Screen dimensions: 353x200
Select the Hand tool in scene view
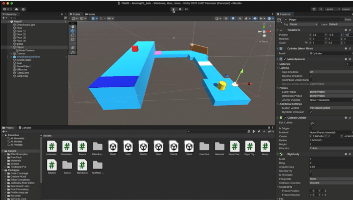coord(73,26)
